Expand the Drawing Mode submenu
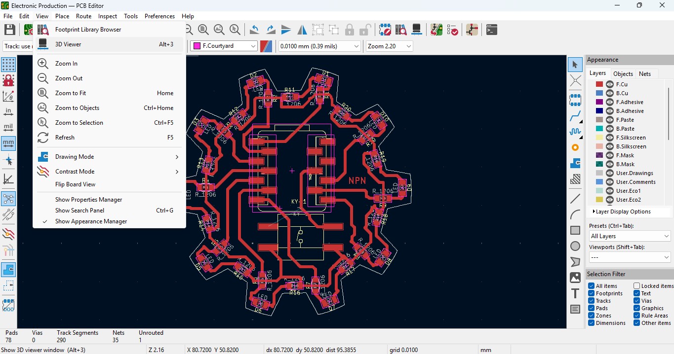The image size is (674, 354). [x=109, y=157]
